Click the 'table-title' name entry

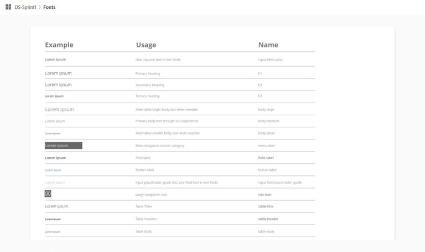point(266,206)
